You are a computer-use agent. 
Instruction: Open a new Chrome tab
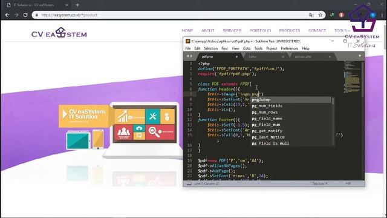(77, 5)
